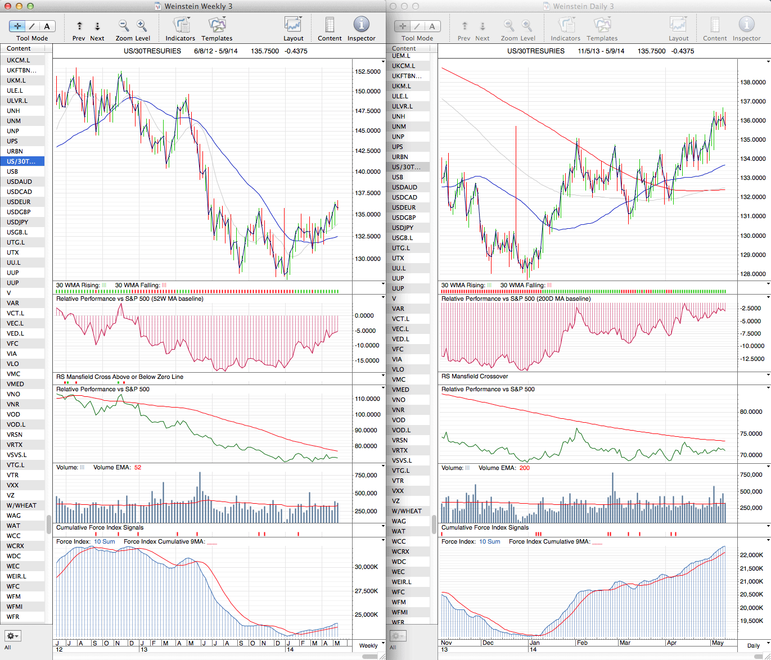Open Templates in Weekly window toolbar
This screenshot has width=771, height=660.
coord(217,25)
